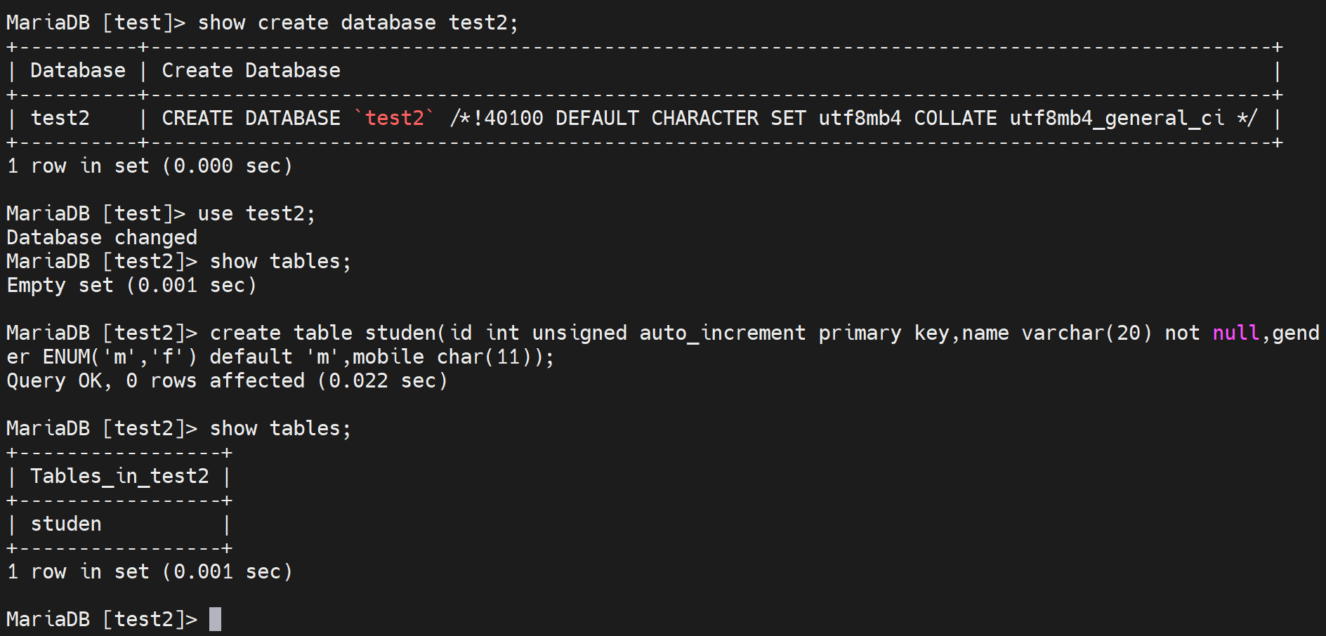Click the "Database" column header in the result table
This screenshot has height=636, width=1326.
tap(77, 71)
